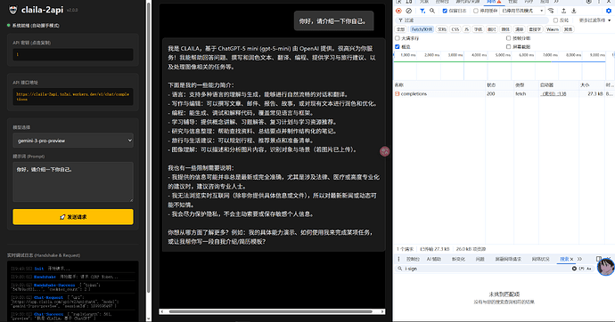The image size is (615, 322).
Task: Click the completions request row icon
Action: (398, 94)
